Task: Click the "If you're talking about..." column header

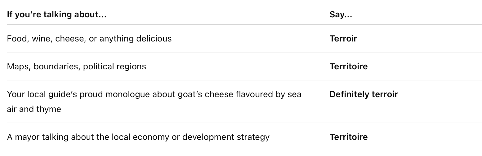Action: click(x=56, y=15)
